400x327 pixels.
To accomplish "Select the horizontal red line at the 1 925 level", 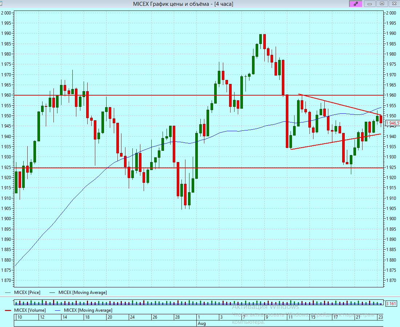I will (199, 168).
